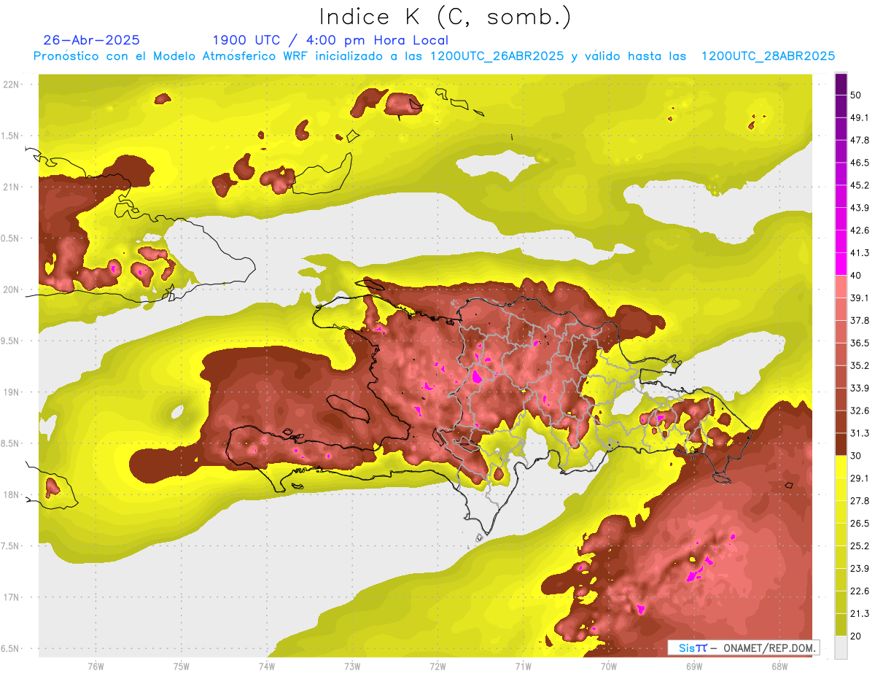875x676 pixels.
Task: Click the "72W" longitude label
Action: (x=437, y=666)
